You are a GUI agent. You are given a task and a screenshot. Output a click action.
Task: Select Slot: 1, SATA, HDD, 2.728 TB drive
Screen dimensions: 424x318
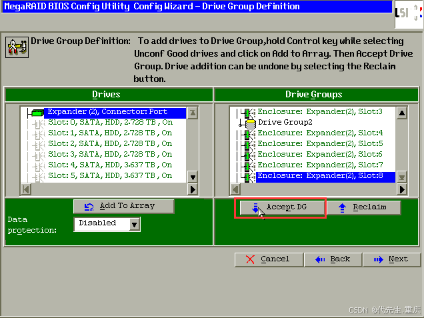(x=110, y=133)
